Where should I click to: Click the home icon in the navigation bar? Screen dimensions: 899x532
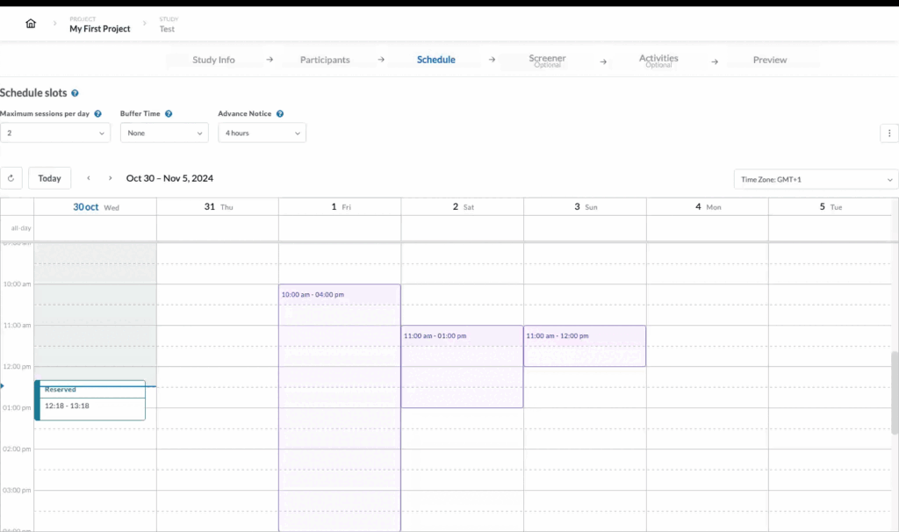point(31,23)
